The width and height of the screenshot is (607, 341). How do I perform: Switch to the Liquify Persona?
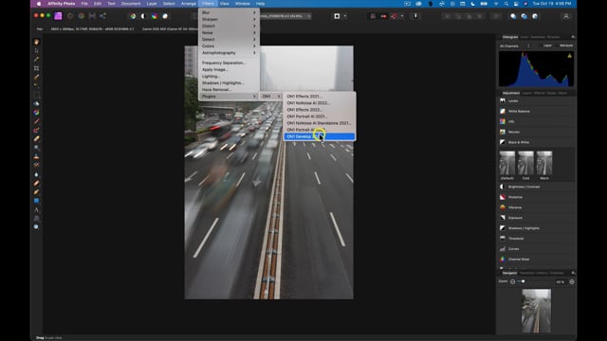pos(70,16)
